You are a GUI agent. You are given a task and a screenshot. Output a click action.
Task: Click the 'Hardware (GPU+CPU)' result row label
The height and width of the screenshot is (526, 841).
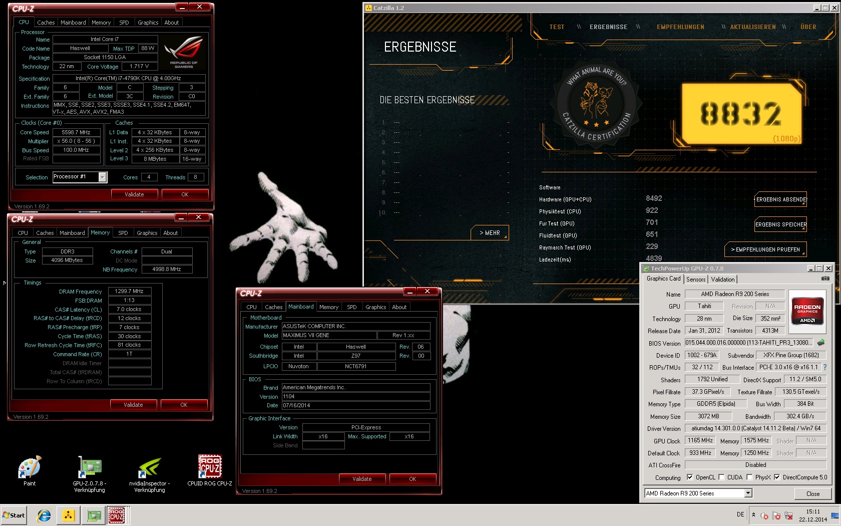[x=565, y=199]
